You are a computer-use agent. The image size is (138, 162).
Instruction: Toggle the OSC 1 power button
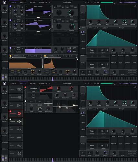pyautogui.click(x=10, y=6)
